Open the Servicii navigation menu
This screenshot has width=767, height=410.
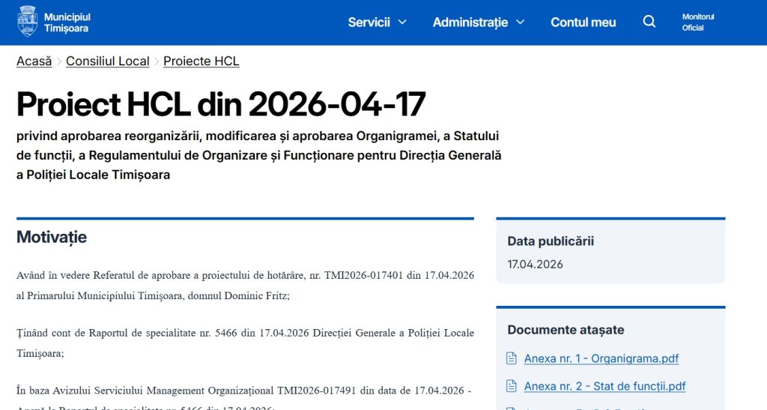[x=369, y=22]
